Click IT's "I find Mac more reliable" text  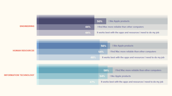coord(138,70)
